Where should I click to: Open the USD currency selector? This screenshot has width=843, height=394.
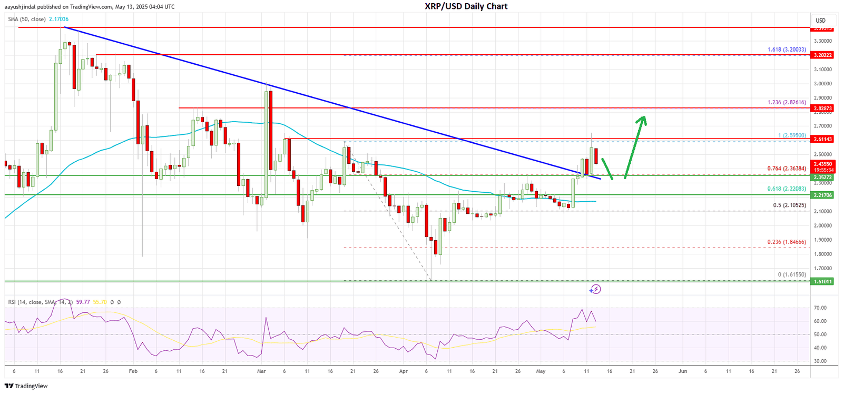tap(820, 21)
